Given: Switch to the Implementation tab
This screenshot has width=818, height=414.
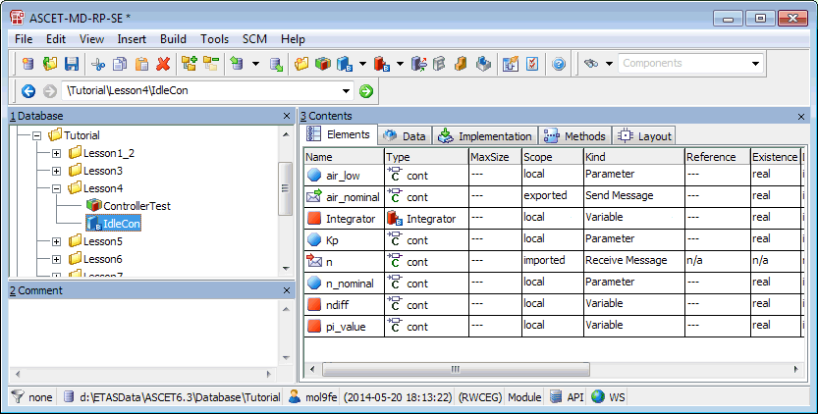Looking at the screenshot, I should point(485,136).
